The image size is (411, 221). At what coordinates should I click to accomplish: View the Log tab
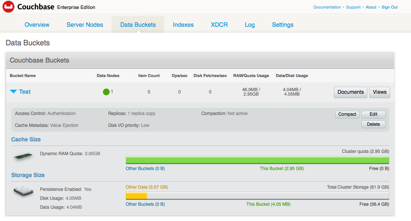point(250,25)
